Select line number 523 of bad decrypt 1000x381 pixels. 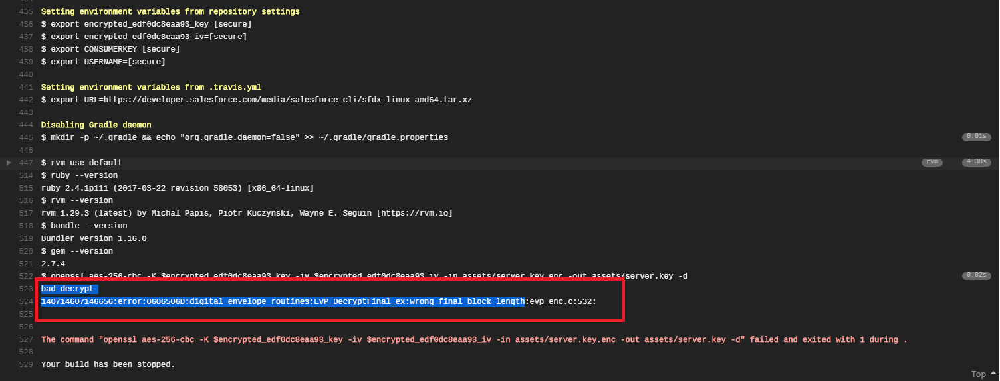point(27,289)
